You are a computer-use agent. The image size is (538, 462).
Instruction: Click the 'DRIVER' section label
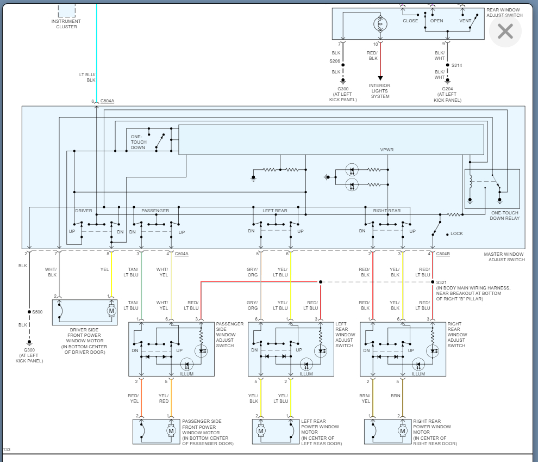84,211
